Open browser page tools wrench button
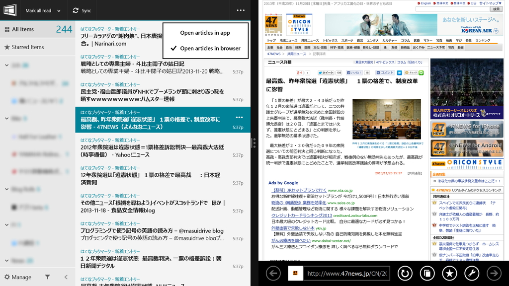This screenshot has width=509, height=286. 472,274
